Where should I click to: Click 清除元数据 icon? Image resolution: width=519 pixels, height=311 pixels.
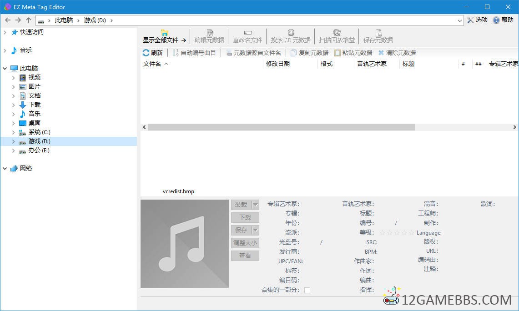(x=381, y=53)
